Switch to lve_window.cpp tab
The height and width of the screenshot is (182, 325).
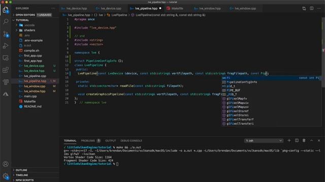coord(245,9)
